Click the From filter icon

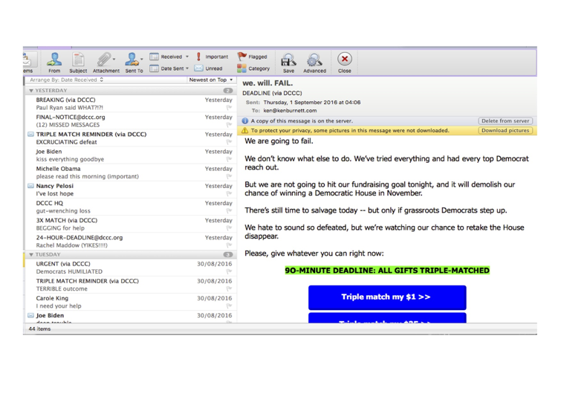pos(54,59)
